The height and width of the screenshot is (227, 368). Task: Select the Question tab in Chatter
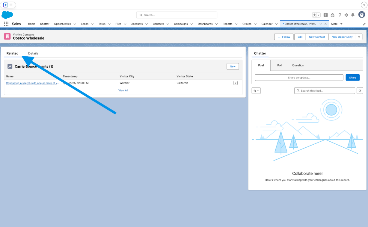298,65
